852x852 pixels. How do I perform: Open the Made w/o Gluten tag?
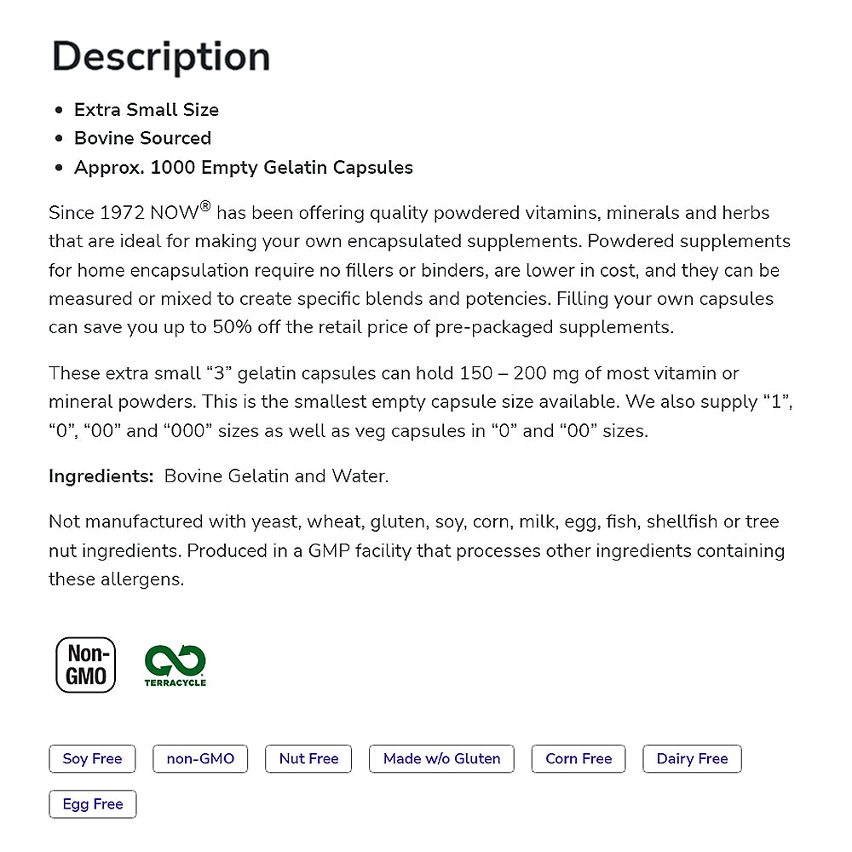pos(441,758)
